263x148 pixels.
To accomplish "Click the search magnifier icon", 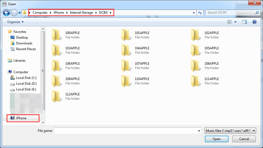I will pyautogui.click(x=257, y=13).
